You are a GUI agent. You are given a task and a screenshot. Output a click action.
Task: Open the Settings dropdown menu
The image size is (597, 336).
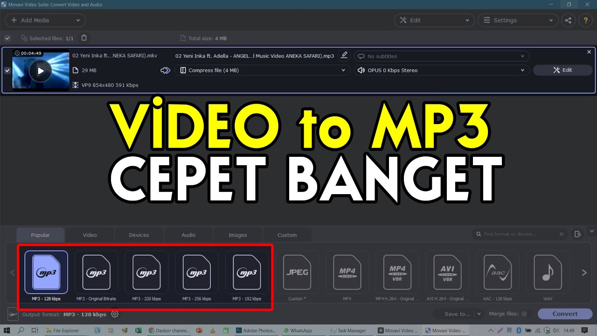tap(518, 20)
